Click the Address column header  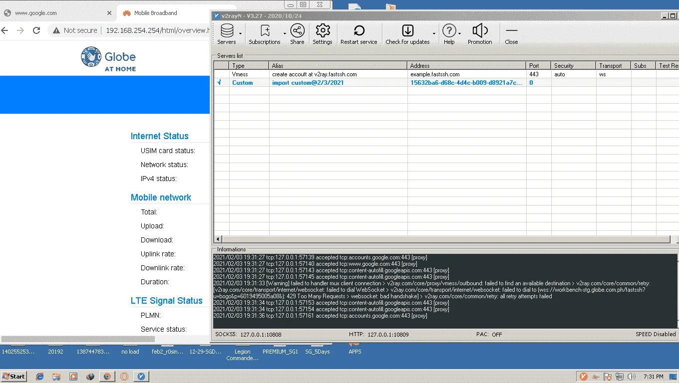467,65
